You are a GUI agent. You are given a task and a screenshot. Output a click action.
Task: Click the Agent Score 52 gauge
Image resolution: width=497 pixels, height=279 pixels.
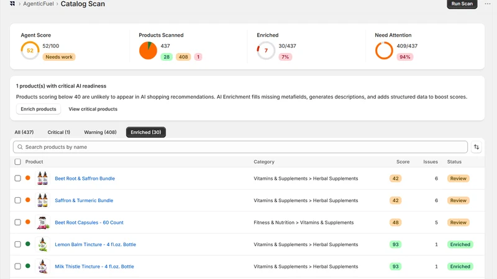click(30, 51)
